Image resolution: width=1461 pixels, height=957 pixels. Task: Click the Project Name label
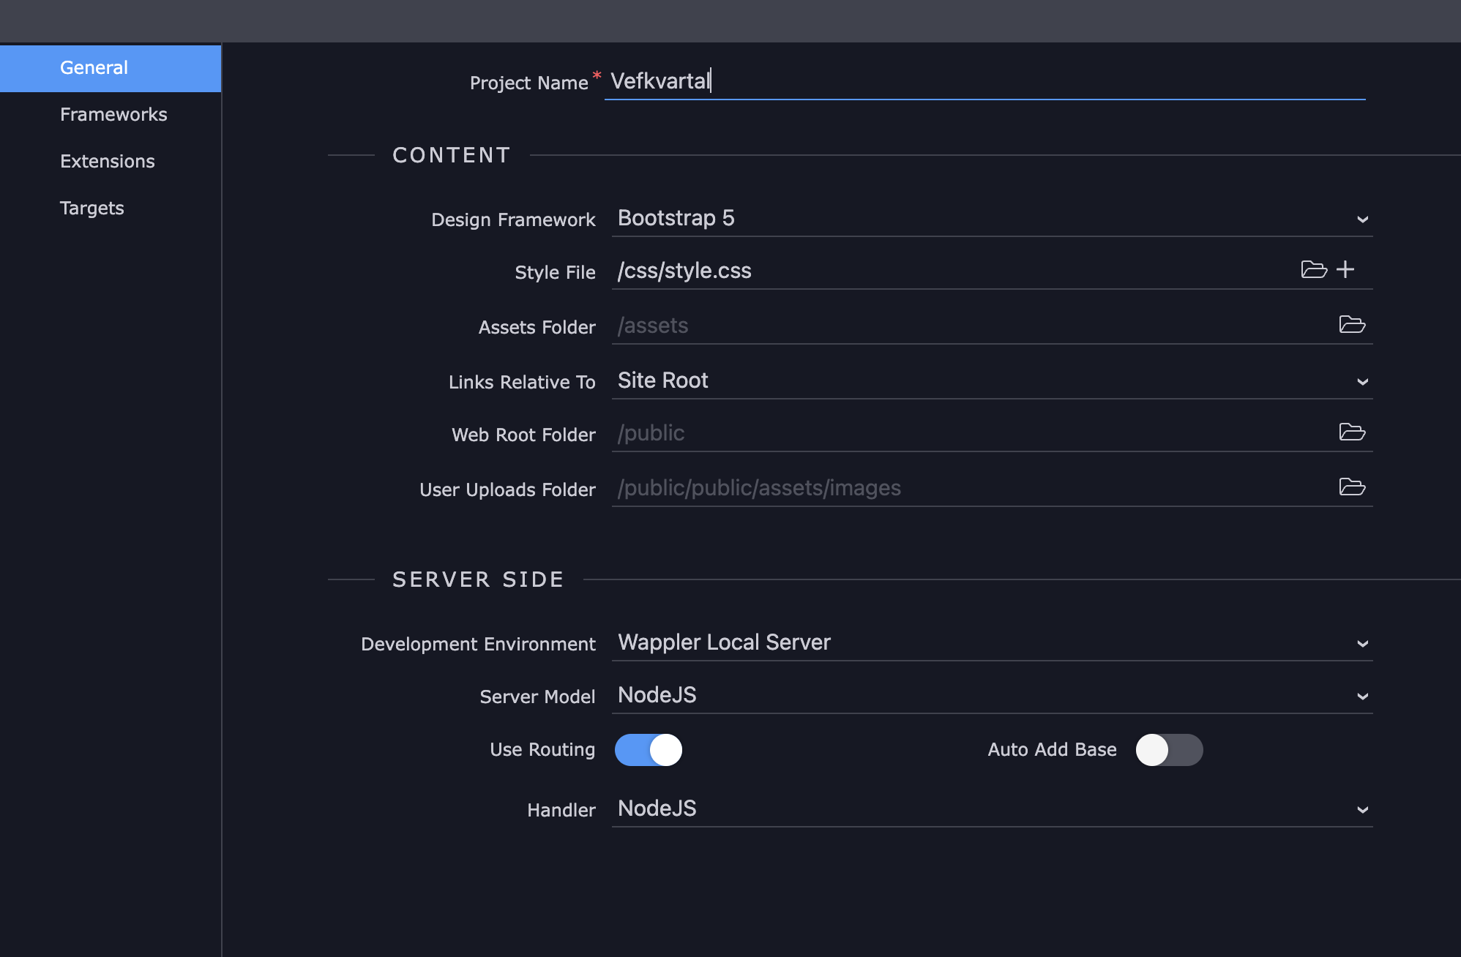coord(528,83)
